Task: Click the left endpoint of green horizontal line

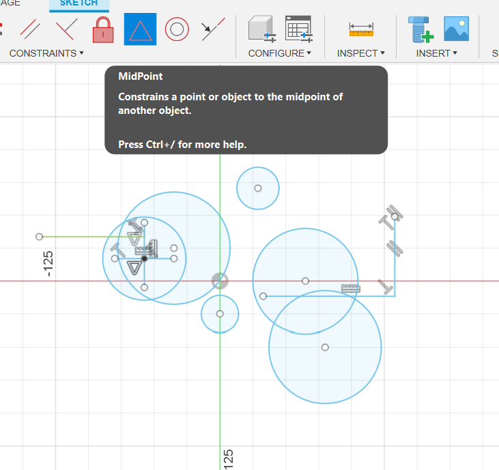Action: (39, 237)
